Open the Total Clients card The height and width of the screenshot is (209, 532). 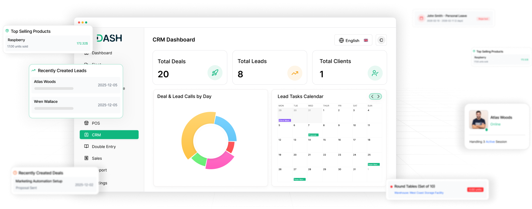coord(349,67)
